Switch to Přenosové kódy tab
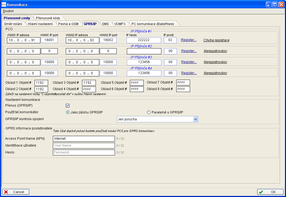286x197 pixels. click(x=48, y=18)
